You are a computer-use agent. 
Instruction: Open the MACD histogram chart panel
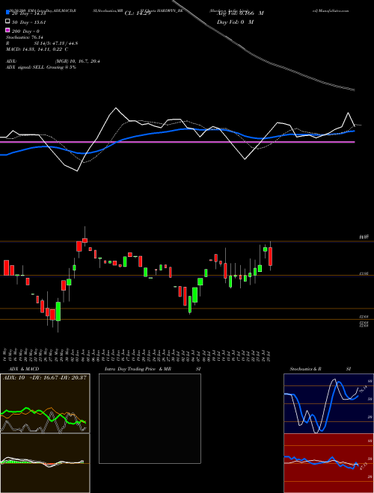[45, 463]
